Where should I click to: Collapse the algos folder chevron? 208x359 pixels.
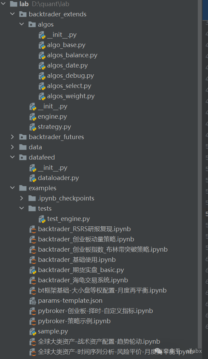point(22,24)
